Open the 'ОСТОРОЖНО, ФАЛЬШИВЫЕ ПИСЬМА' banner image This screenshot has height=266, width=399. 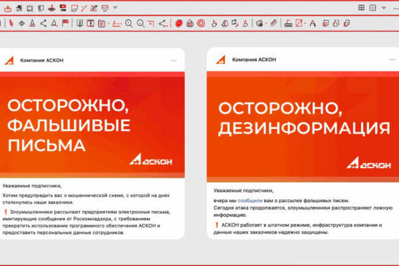click(x=92, y=124)
